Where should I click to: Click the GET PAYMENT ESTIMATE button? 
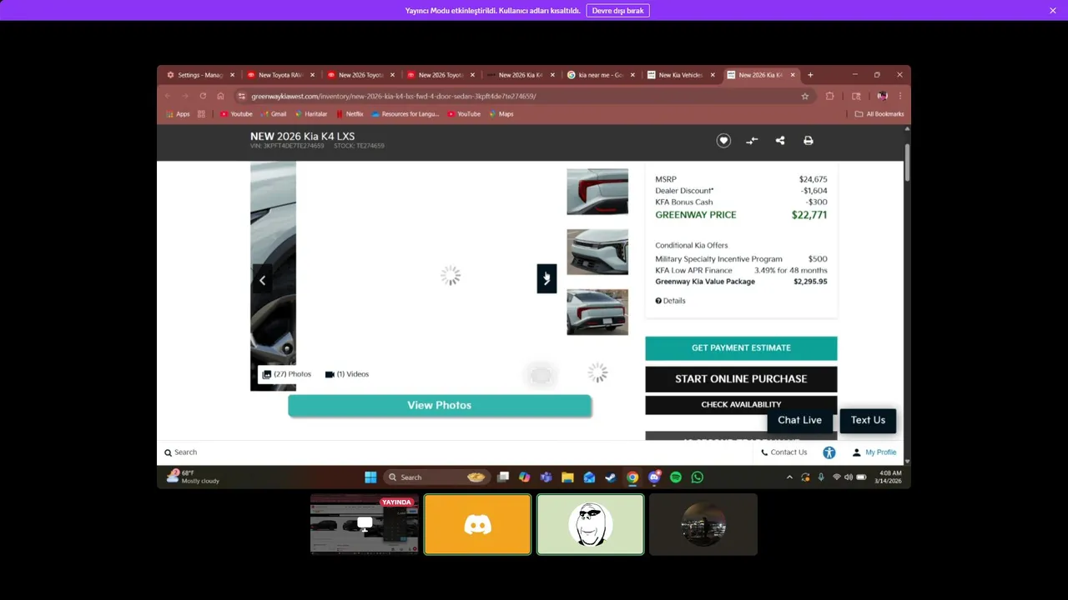tap(741, 348)
